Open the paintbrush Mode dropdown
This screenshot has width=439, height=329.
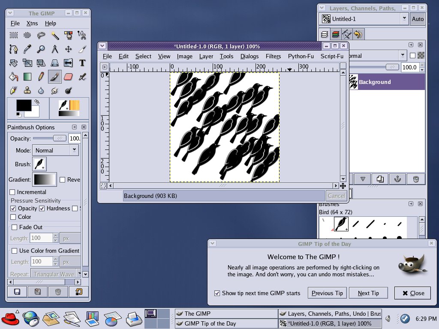[x=55, y=150]
